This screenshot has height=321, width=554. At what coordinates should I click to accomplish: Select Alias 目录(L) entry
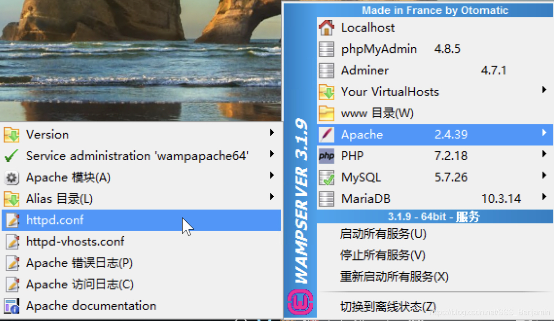141,199
